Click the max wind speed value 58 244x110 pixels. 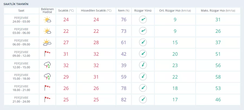point(218,77)
